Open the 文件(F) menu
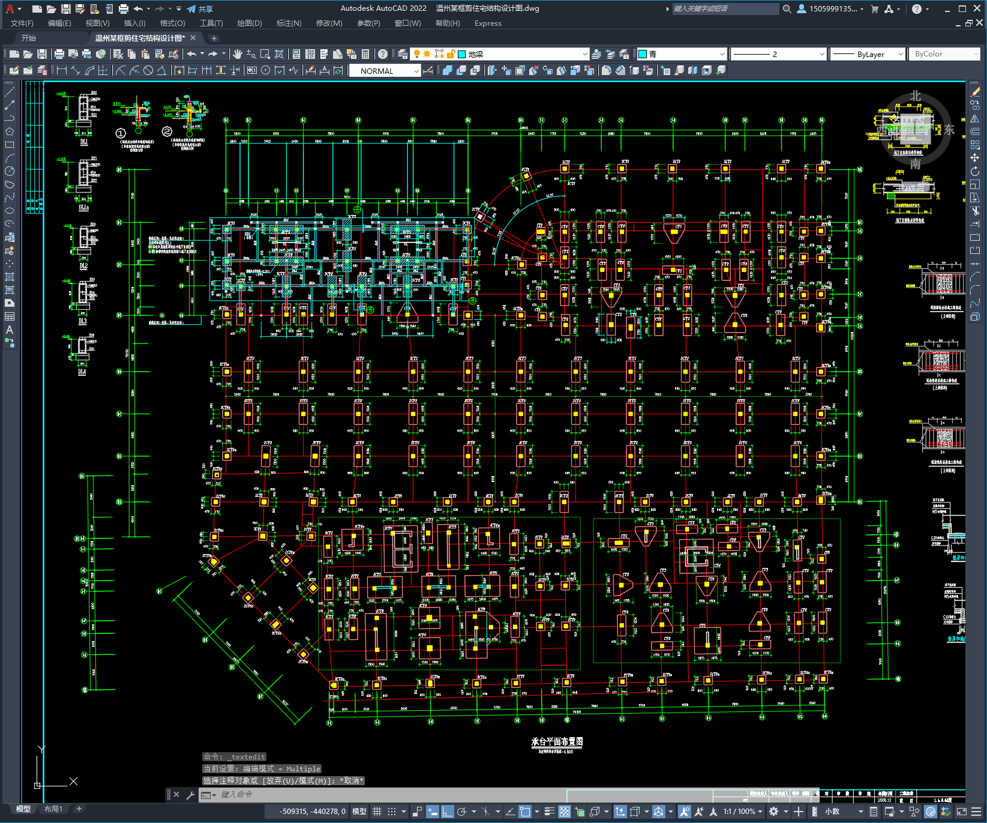The width and height of the screenshot is (987, 823). tap(22, 23)
